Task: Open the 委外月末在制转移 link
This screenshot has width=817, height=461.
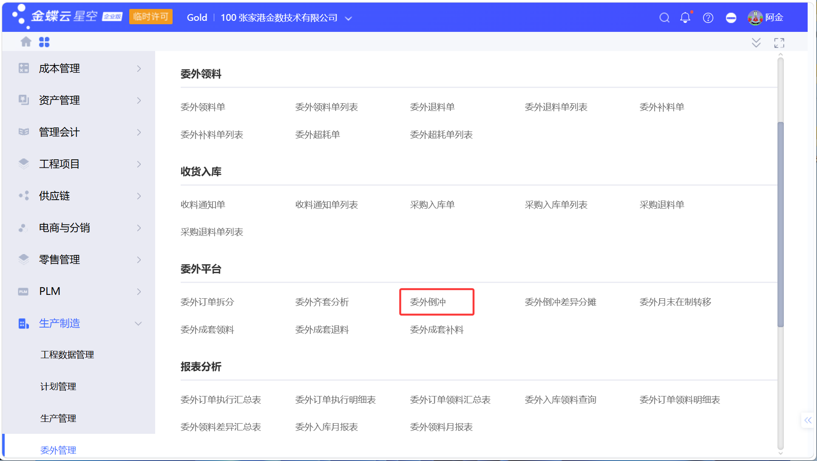Action: [675, 302]
